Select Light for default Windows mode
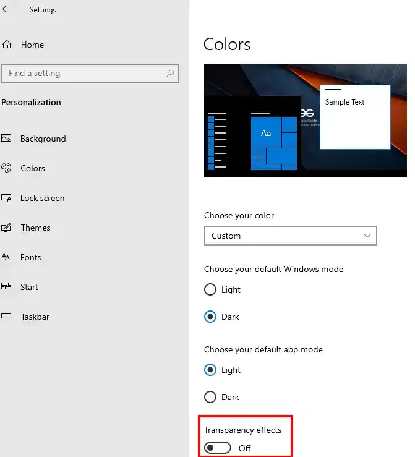 point(210,289)
